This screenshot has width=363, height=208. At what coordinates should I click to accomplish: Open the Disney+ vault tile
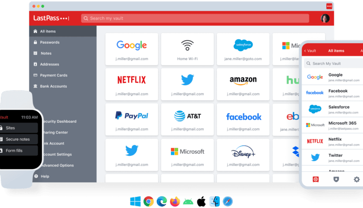(x=243, y=155)
